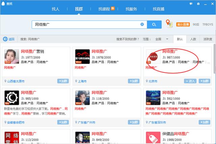Join the 安徽省合肥市 group with +加群
This screenshot has height=144, width=216.
point(63,122)
